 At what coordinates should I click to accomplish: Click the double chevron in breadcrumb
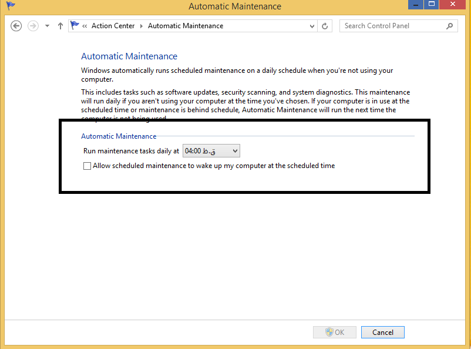(85, 26)
